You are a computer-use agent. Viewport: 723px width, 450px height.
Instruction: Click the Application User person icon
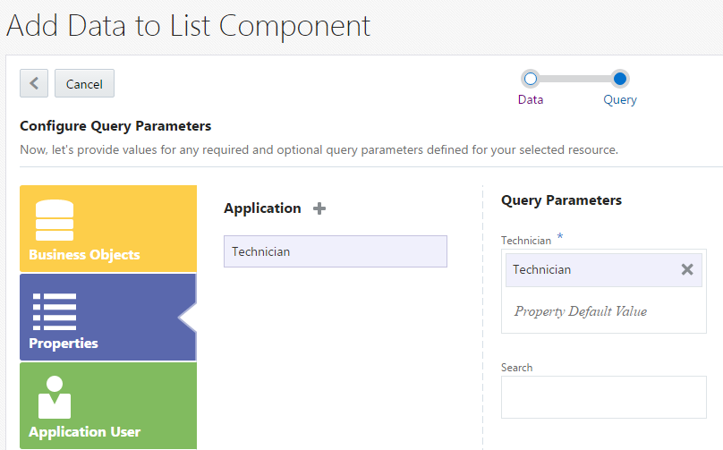click(x=55, y=397)
